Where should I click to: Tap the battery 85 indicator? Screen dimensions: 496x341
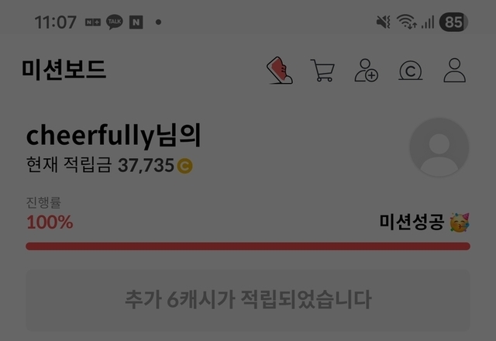click(x=453, y=22)
